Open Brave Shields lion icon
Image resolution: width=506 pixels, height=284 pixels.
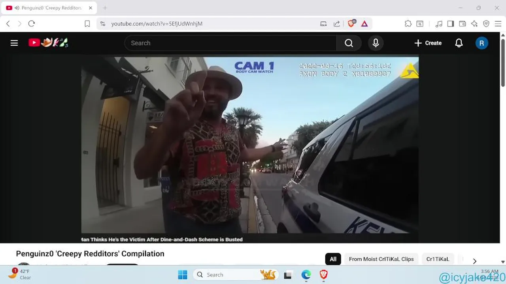[x=351, y=24]
